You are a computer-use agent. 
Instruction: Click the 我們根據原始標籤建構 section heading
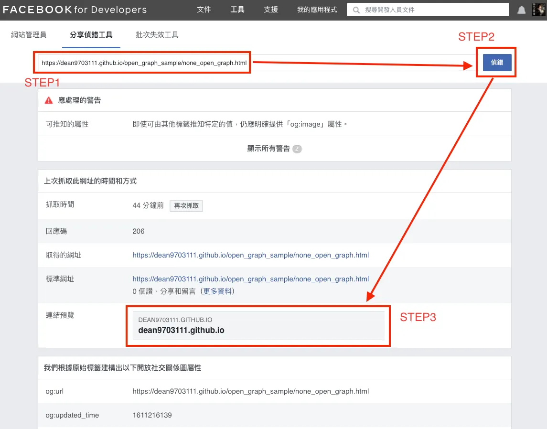coord(122,368)
